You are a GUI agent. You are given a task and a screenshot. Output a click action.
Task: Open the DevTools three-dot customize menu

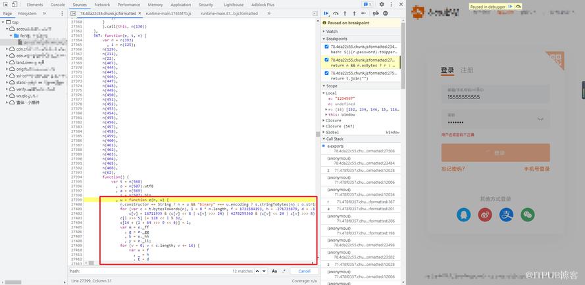[391, 5]
